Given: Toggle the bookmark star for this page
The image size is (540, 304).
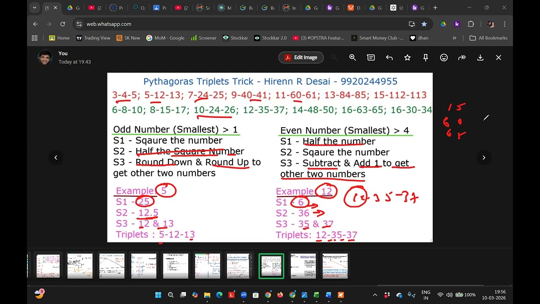Looking at the screenshot, I should tap(424, 24).
